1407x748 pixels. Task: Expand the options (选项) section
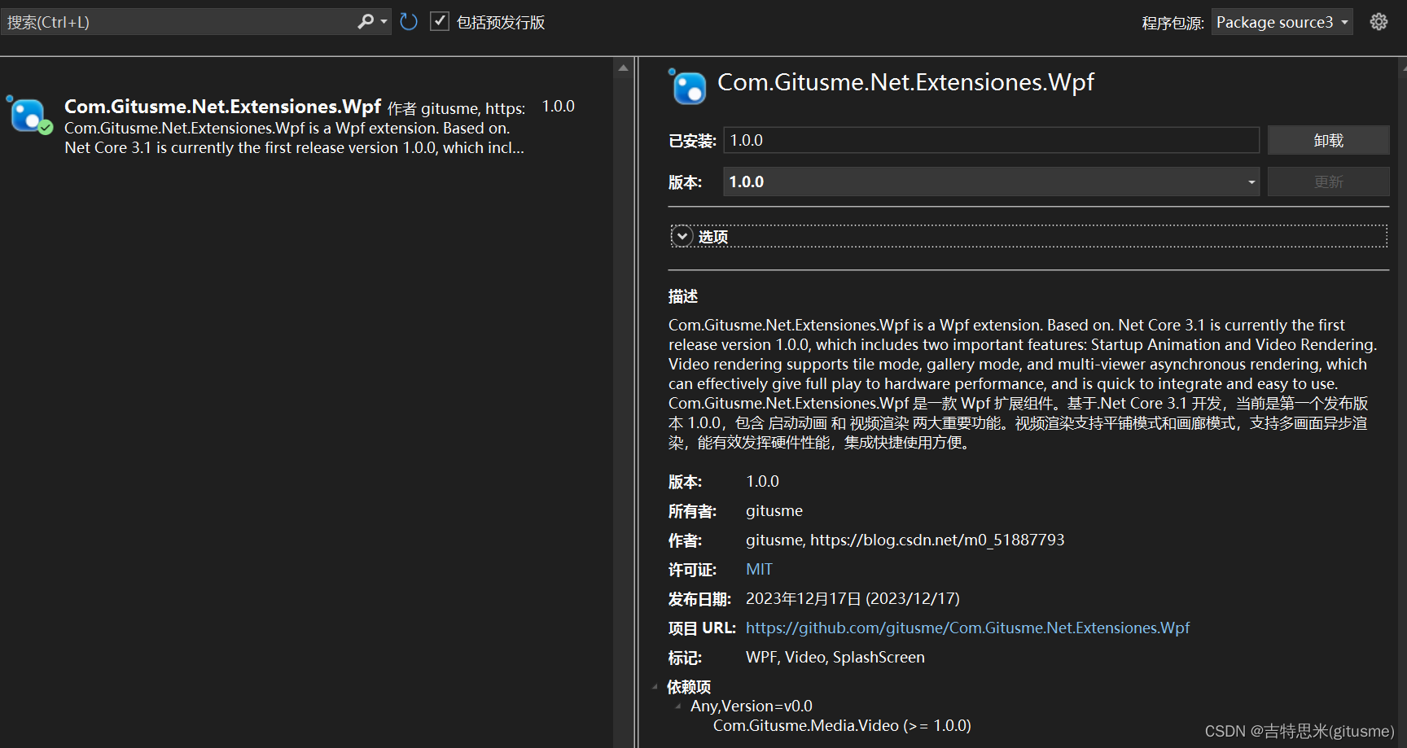coord(682,236)
